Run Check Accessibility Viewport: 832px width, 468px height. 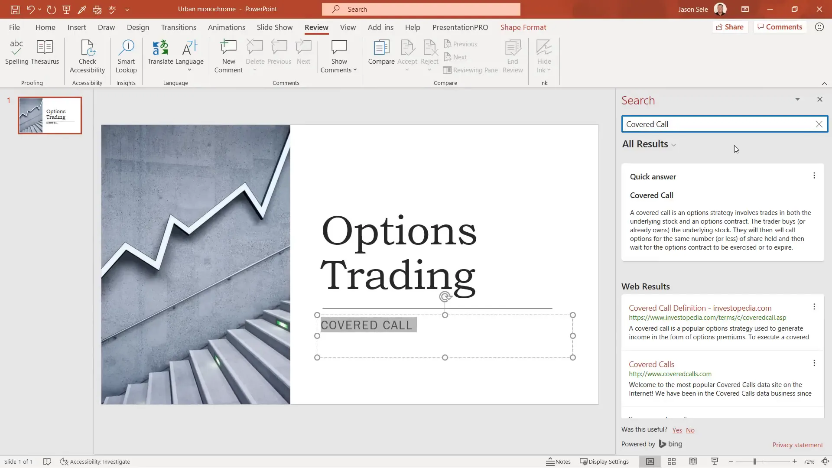point(87,57)
